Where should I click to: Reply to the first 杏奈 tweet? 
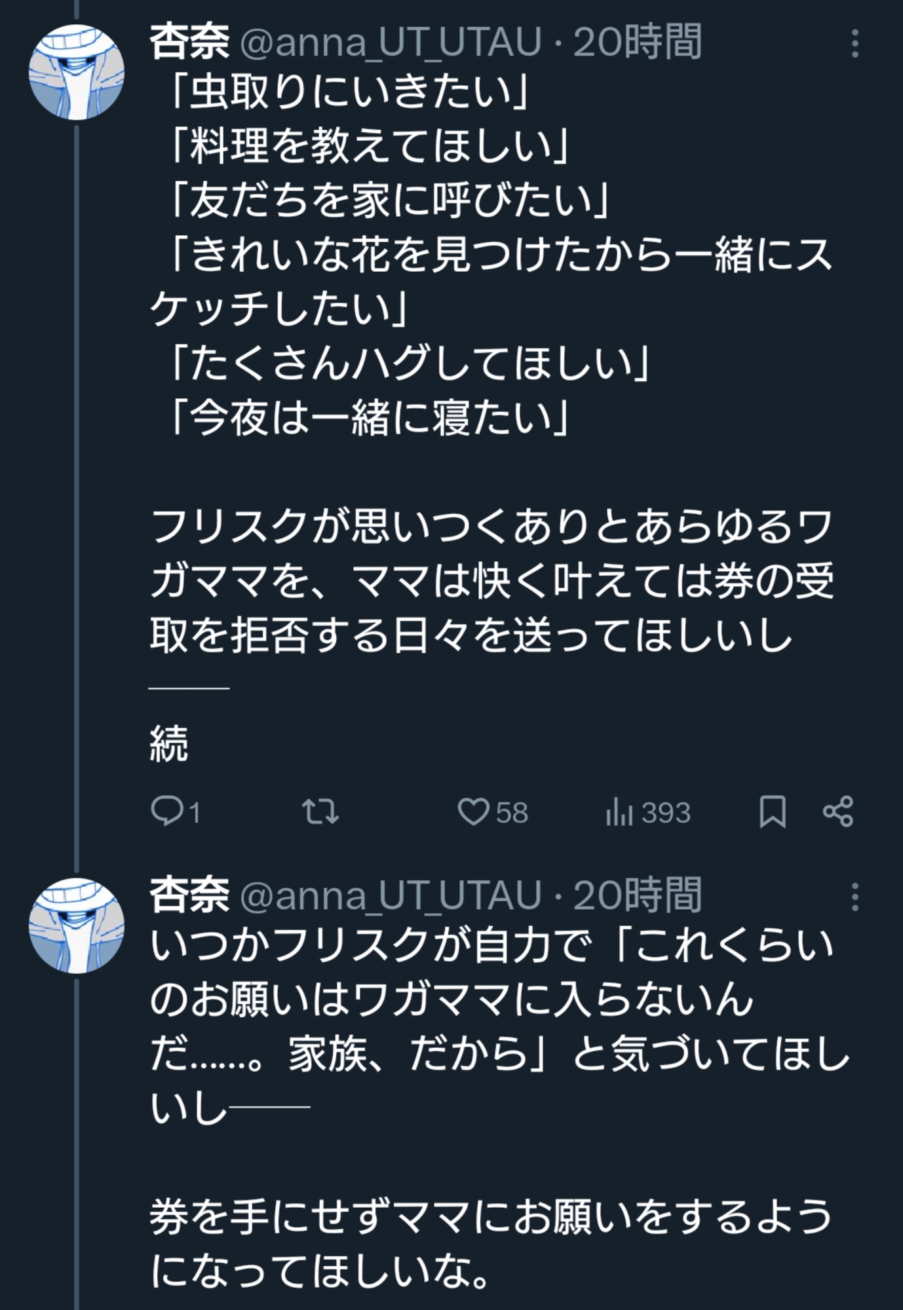coord(166,812)
